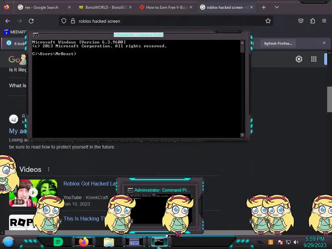This screenshot has width=332, height=249.
Task: Open the network tray icon
Action: tap(288, 242)
